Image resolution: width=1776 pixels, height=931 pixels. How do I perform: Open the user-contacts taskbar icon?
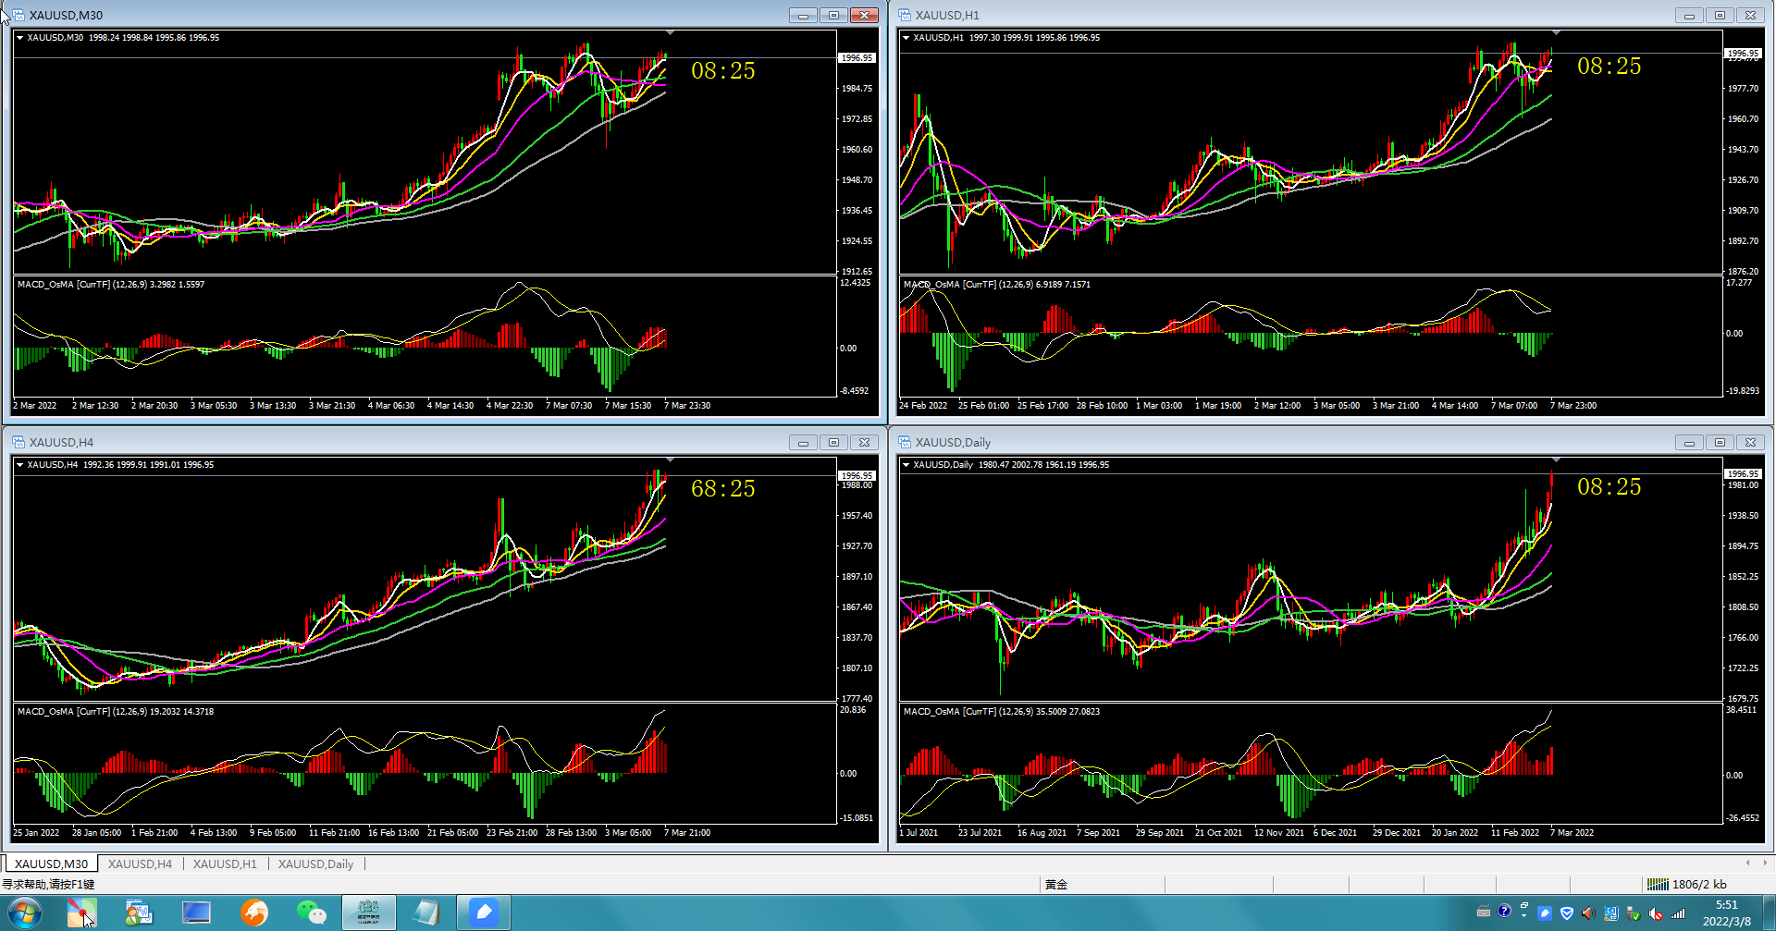coord(139,913)
